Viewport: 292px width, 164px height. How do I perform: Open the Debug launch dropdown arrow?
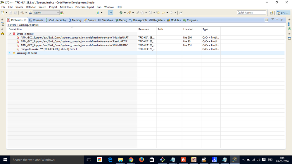tap(125, 13)
